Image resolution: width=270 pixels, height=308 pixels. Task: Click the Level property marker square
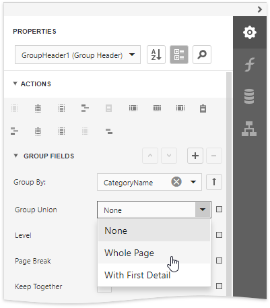[219, 235]
